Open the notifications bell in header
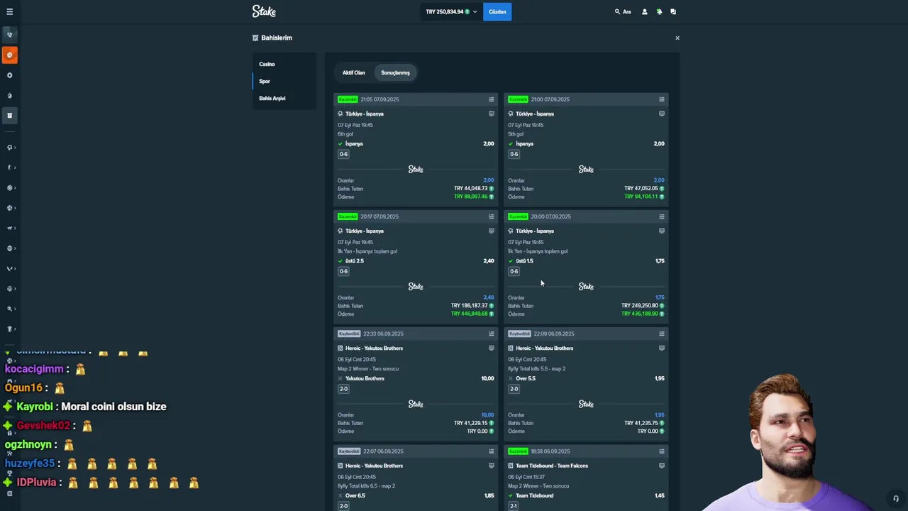Image resolution: width=908 pixels, height=511 pixels. pyautogui.click(x=659, y=11)
